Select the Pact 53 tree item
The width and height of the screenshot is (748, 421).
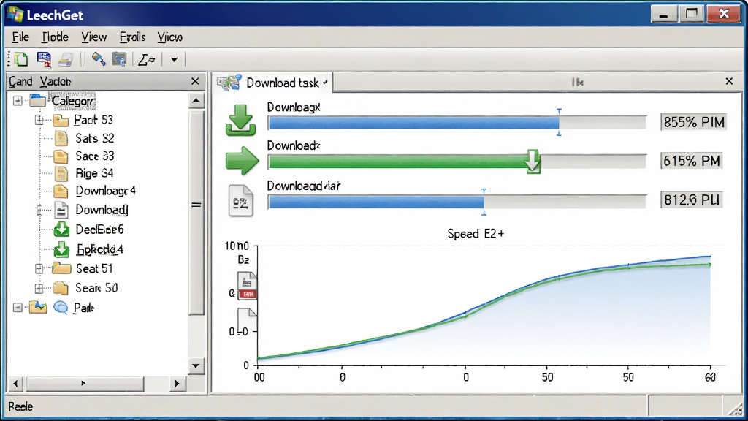pyautogui.click(x=93, y=121)
